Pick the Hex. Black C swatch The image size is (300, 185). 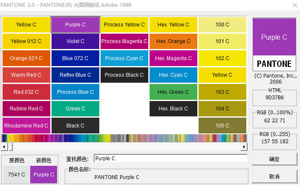(x=173, y=109)
